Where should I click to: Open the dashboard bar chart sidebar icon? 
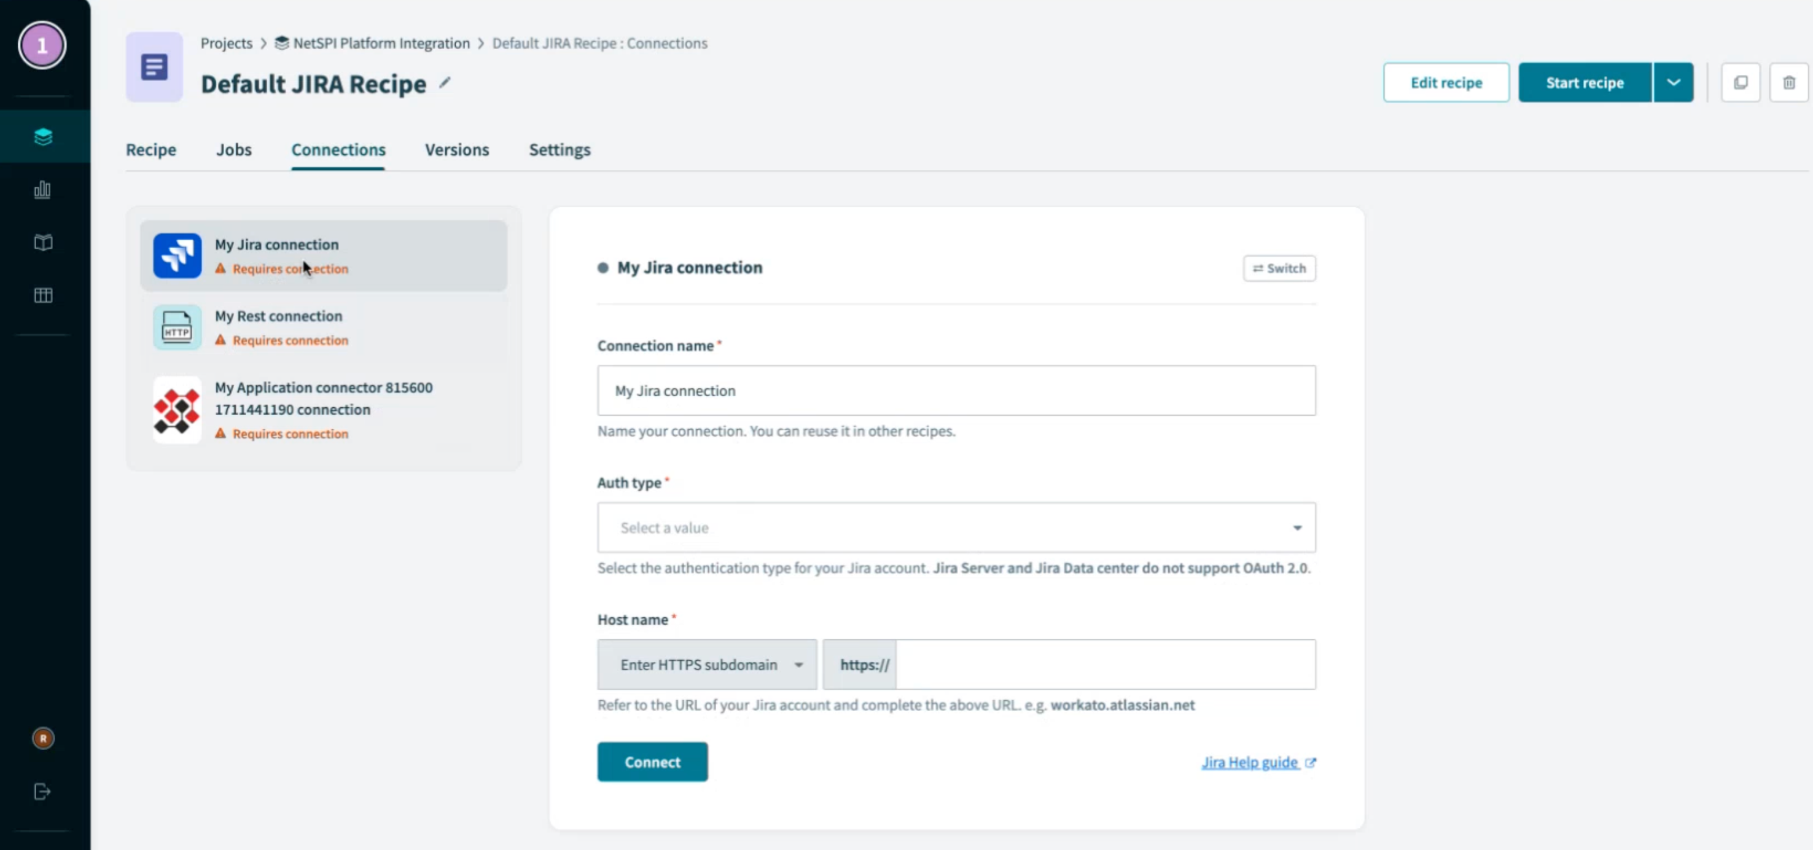point(43,189)
